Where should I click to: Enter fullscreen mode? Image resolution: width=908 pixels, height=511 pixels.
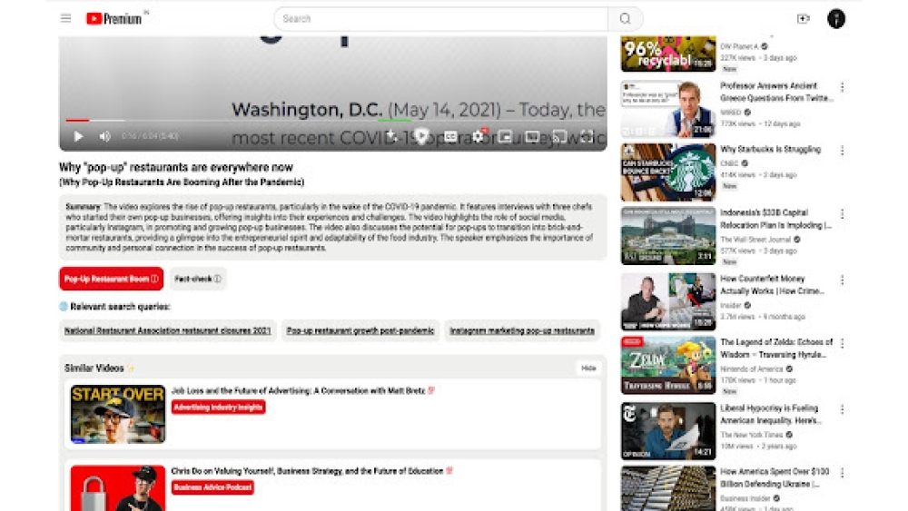tap(587, 136)
